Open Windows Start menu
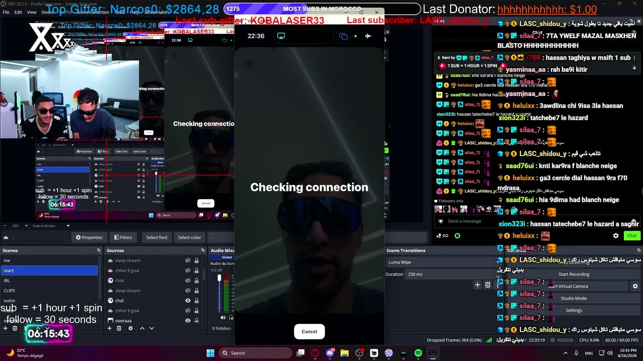Viewport: 643px width, 361px height. [210, 353]
